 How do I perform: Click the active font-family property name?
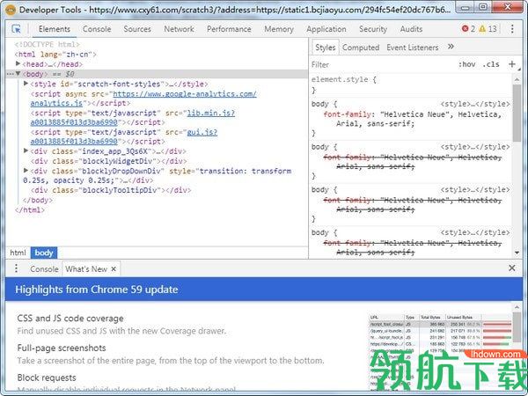pyautogui.click(x=347, y=114)
